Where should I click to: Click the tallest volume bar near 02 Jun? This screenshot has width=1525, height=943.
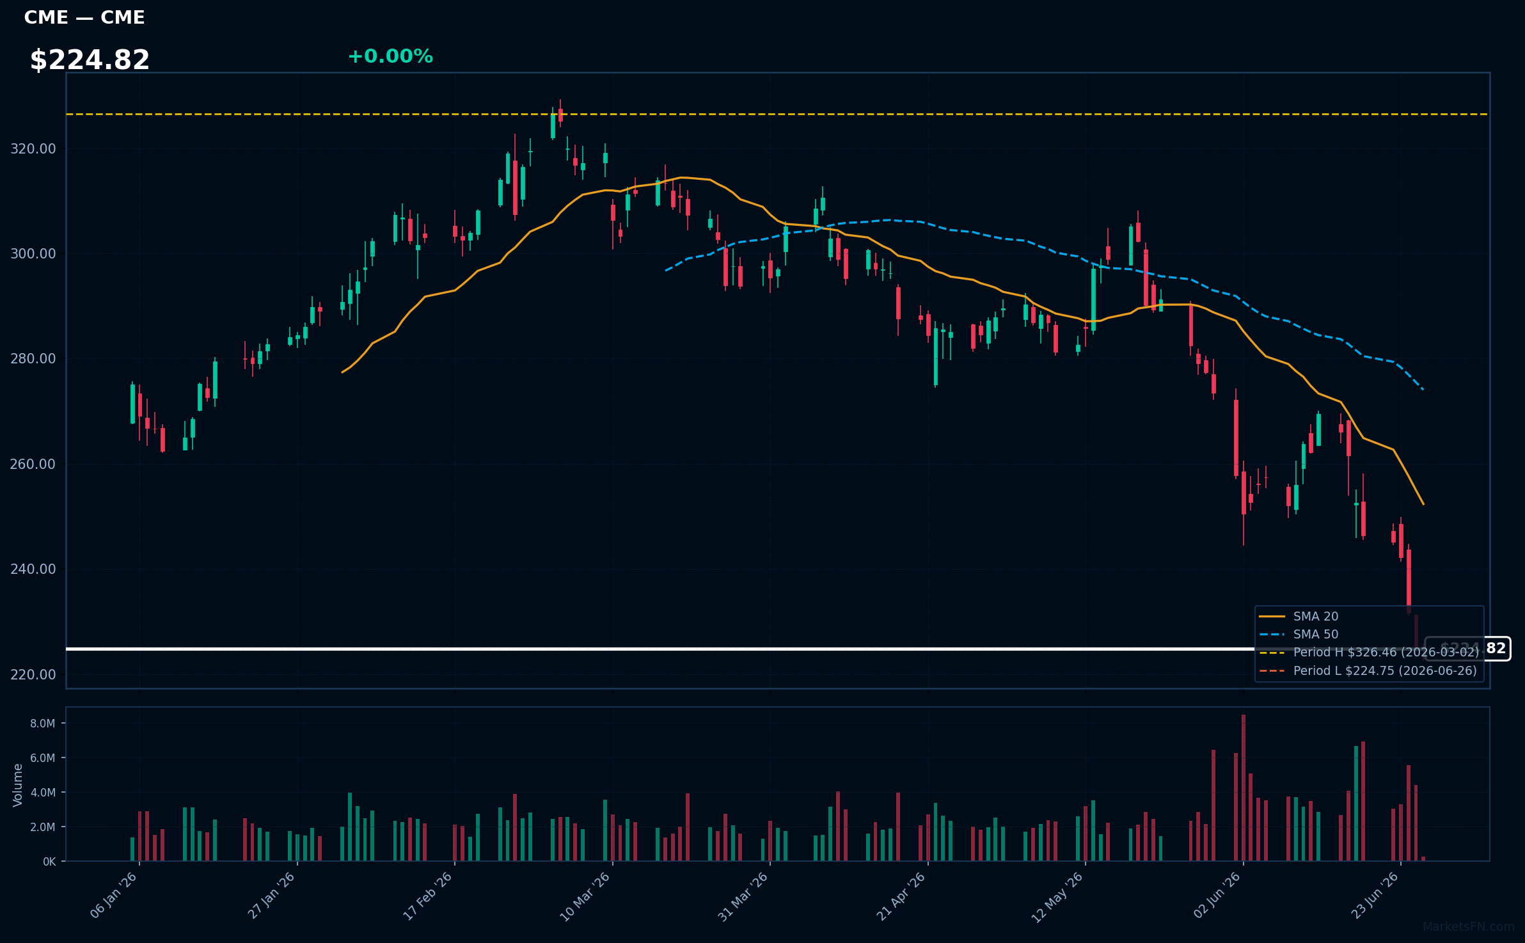(1244, 788)
